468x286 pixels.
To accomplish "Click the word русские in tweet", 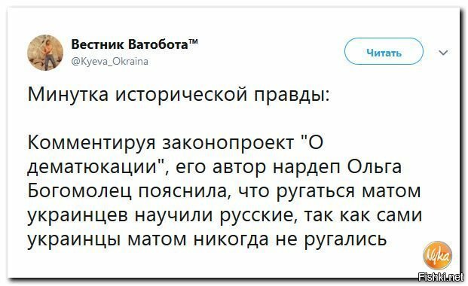I will pos(258,216).
